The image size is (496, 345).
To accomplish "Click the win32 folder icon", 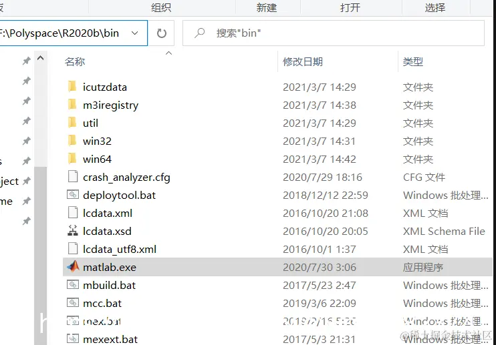I will [x=72, y=140].
